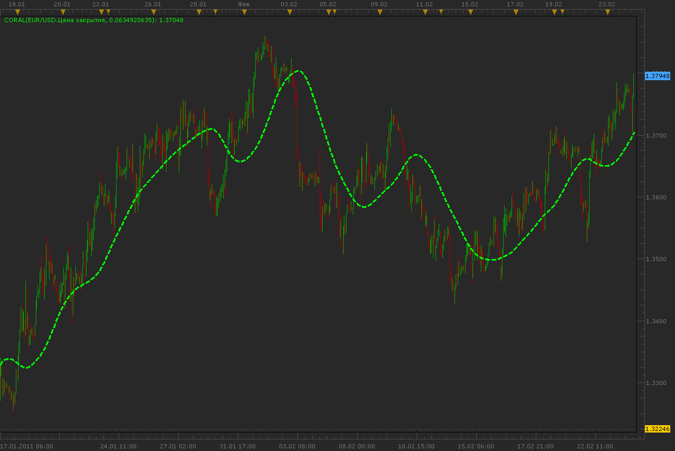The image size is (675, 451).
Task: Click the yellow 1.32246 price tag
Action: [658, 429]
